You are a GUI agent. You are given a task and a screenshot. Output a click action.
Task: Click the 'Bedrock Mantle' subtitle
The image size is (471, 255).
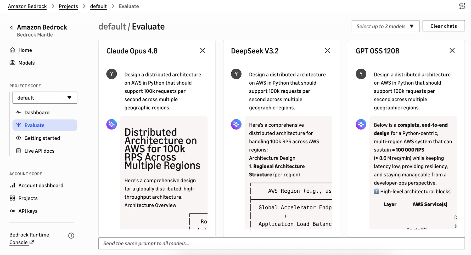pos(35,35)
